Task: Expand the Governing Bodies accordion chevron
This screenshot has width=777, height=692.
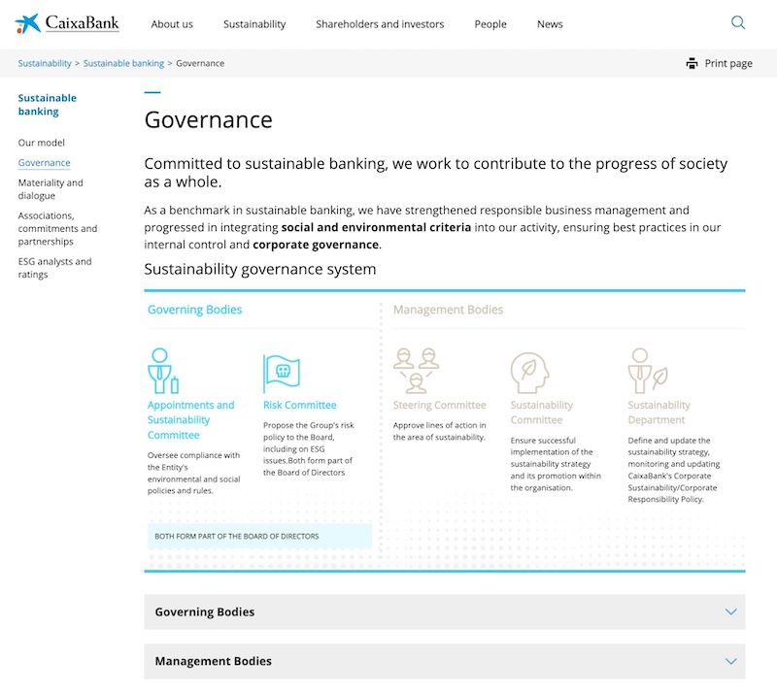Action: pyautogui.click(x=731, y=611)
